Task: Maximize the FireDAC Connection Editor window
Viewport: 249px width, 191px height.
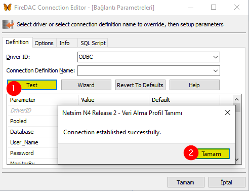Action: (x=214, y=7)
